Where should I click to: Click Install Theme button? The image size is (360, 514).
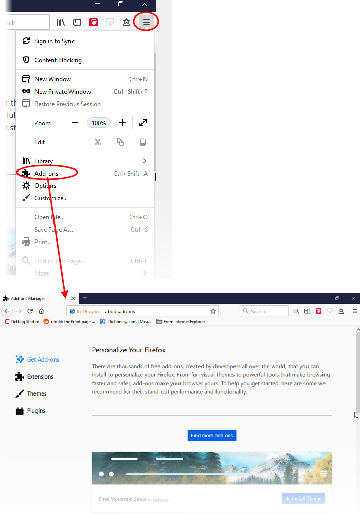tap(303, 499)
